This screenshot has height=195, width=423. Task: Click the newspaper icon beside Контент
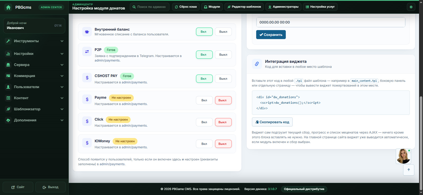tap(8, 98)
